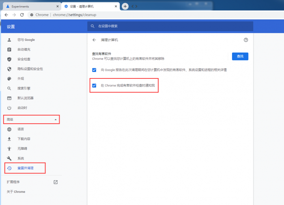The height and width of the screenshot is (205, 284).
Task: Toggle 在 Chrome 完成有害软件检查时通知我 checkbox
Action: tap(94, 85)
